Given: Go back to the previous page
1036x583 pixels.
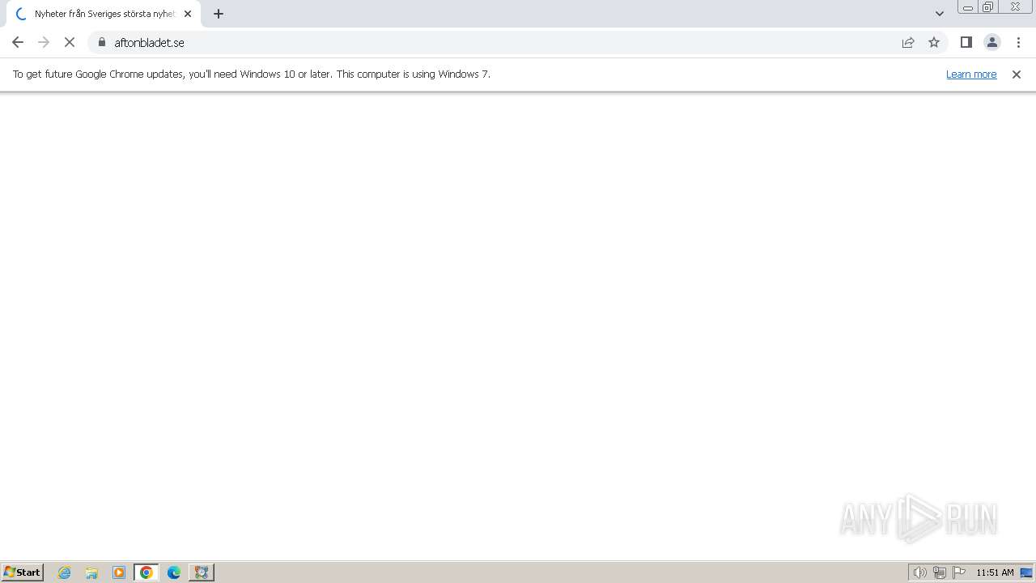Looking at the screenshot, I should [x=18, y=42].
